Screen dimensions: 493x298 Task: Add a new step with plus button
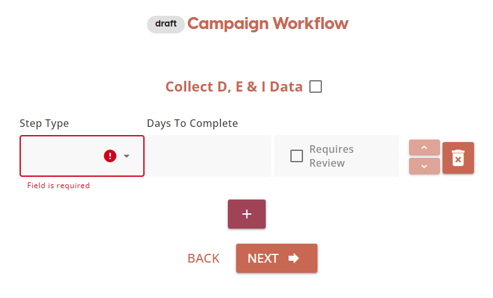247,214
